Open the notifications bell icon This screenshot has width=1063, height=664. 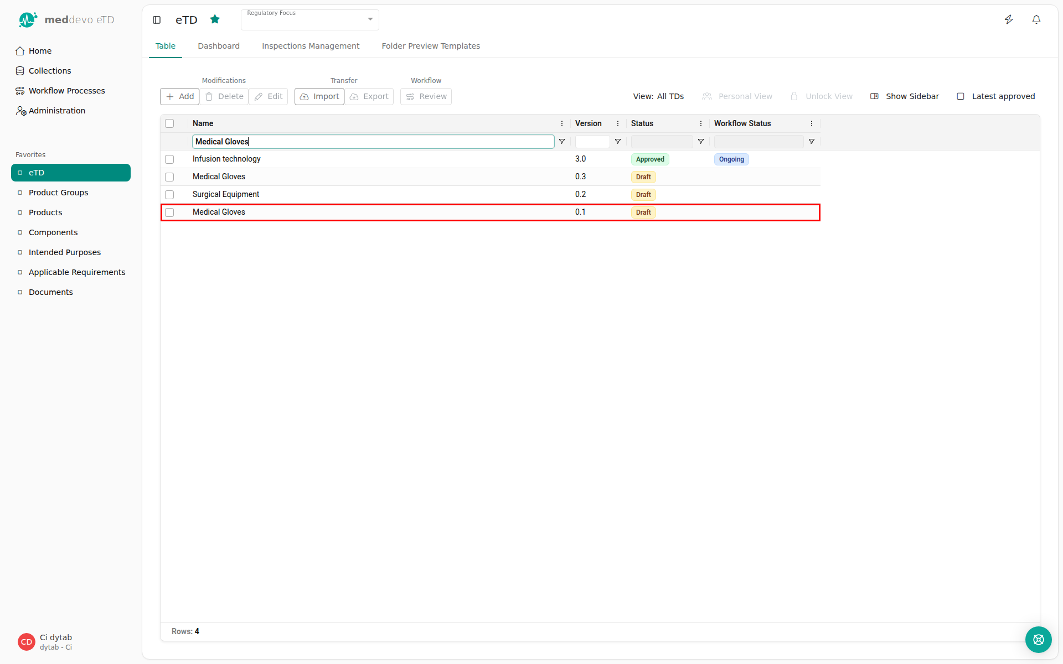[1036, 20]
